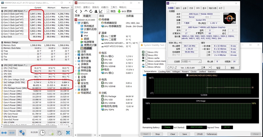This screenshot has height=137, width=263.
Task: Click the Ryzen logo in CPU-Z
Action: point(229,18)
